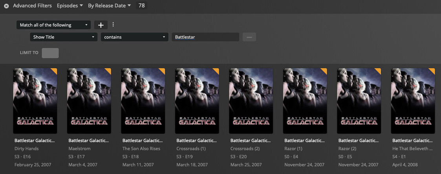441x174 pixels.
Task: Click the April 4, 2008 date
Action: coord(405,165)
